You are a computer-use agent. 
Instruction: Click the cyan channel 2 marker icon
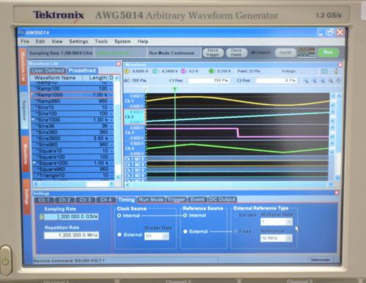pyautogui.click(x=154, y=71)
